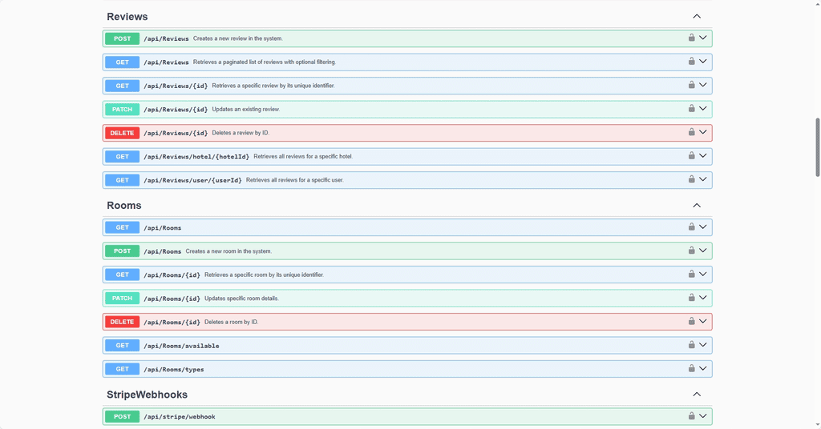Expand GET /api/Reviews/user/{userId} with its arrow
Viewport: 821px width, 429px height.
click(x=703, y=179)
